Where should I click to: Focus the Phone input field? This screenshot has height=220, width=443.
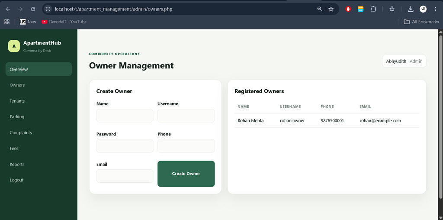(x=186, y=146)
